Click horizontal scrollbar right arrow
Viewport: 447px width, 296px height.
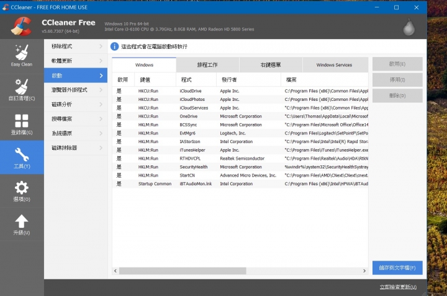click(x=364, y=271)
